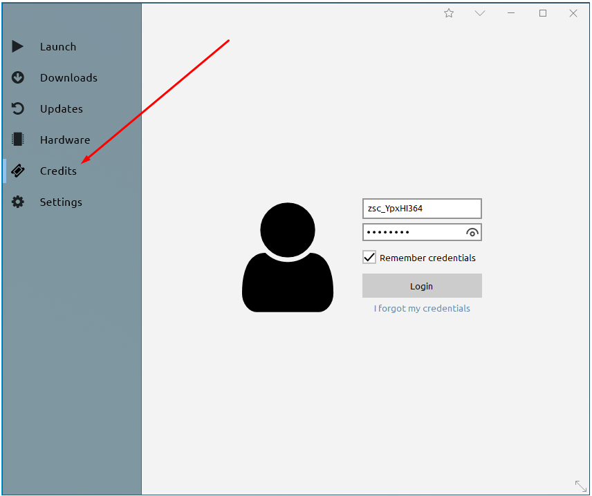Screen dimensions: 592x496
Task: Click the resize grip at window corner
Action: [580, 486]
